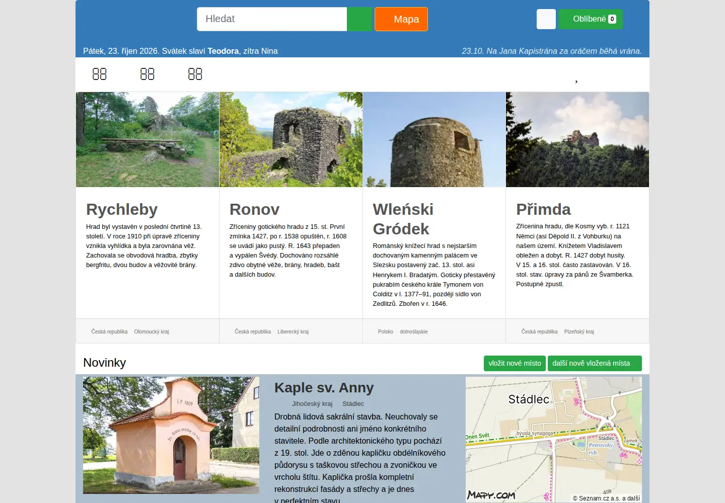Click the Petrovský ryb. pond label on map
This screenshot has width=725, height=503.
click(x=601, y=449)
